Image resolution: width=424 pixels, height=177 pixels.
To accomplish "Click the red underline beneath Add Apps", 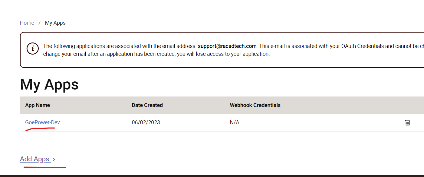I will (45, 166).
